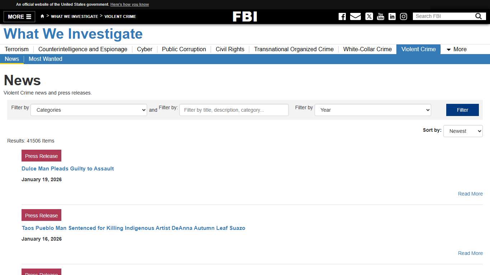Open the FBI Facebook icon
490x275 pixels.
coord(342,16)
